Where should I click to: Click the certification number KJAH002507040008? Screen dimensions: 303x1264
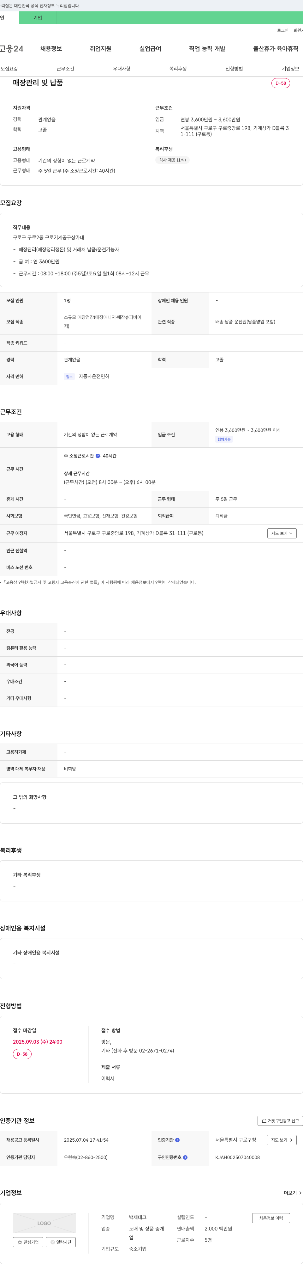(237, 1157)
